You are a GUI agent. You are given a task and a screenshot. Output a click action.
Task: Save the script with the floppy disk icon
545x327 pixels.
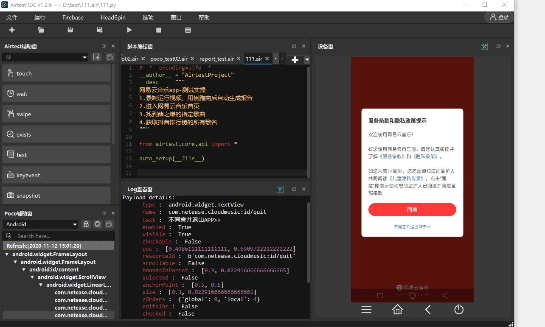[70, 30]
